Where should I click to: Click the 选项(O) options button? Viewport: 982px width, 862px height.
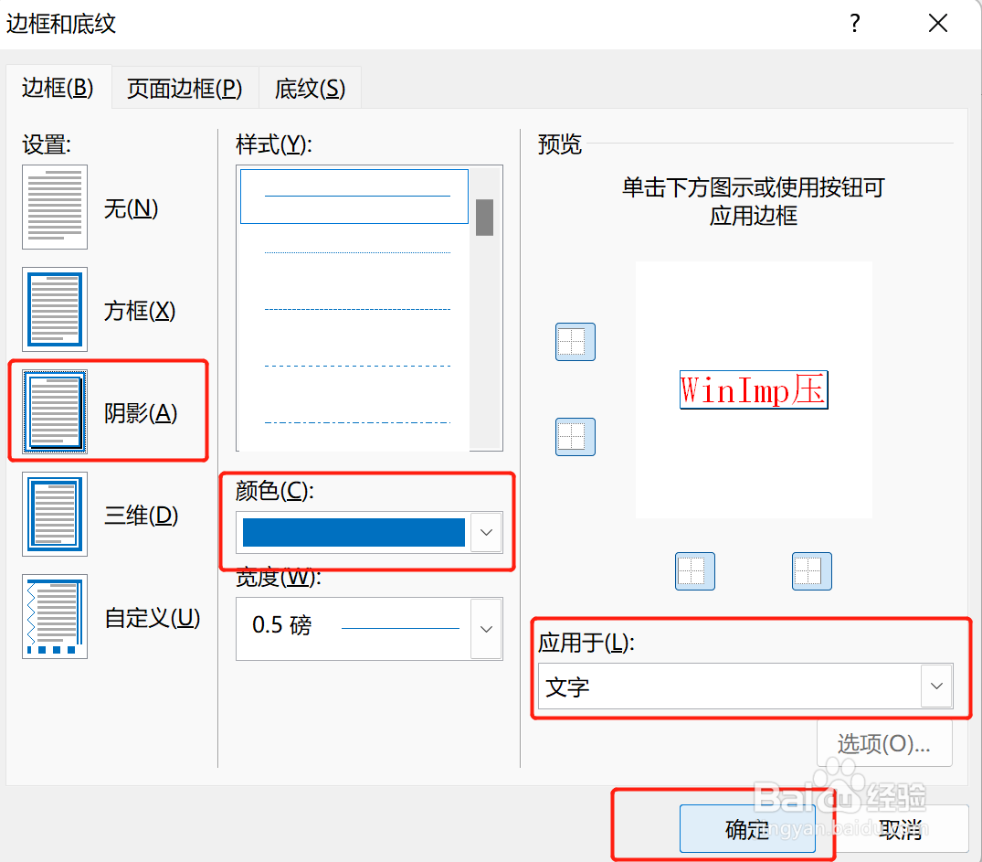(x=882, y=743)
